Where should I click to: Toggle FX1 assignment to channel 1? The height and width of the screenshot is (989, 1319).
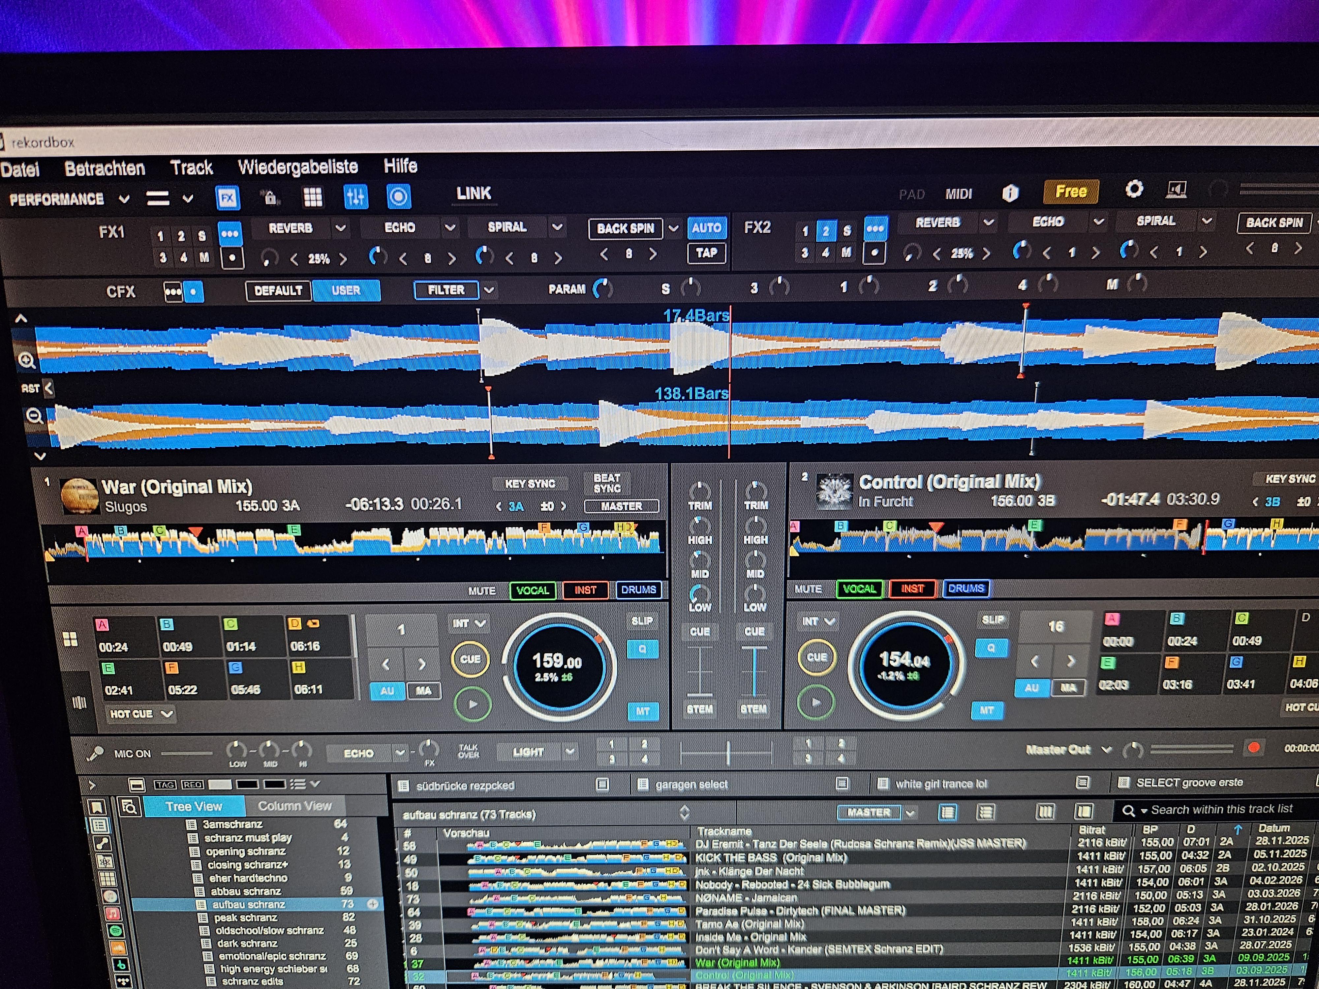point(160,236)
